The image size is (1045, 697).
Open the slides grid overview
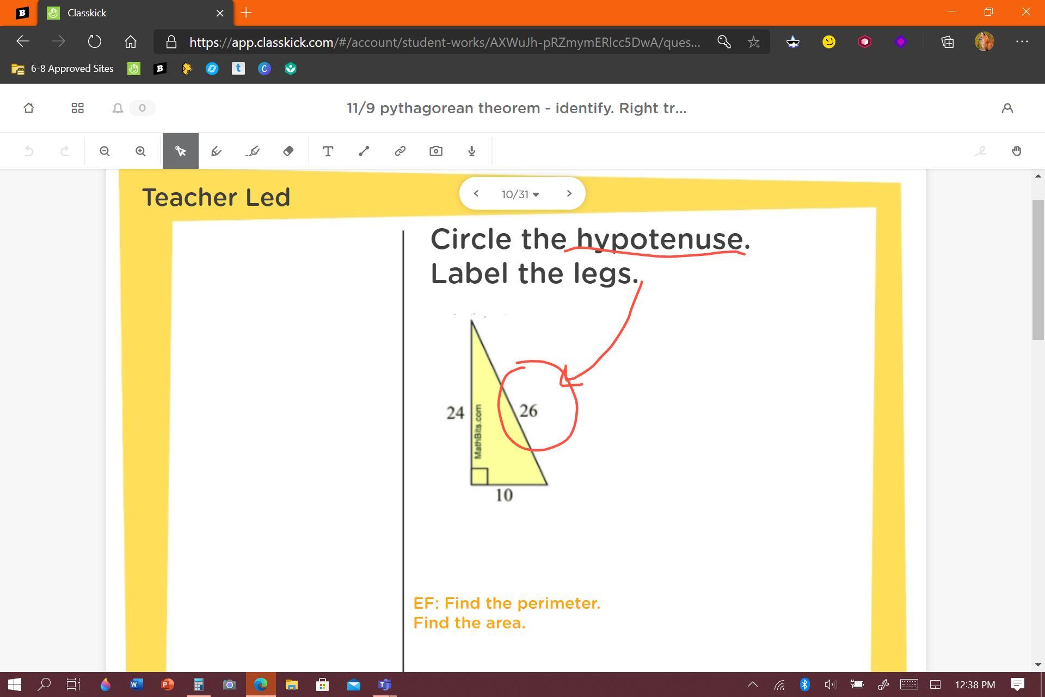pos(77,108)
